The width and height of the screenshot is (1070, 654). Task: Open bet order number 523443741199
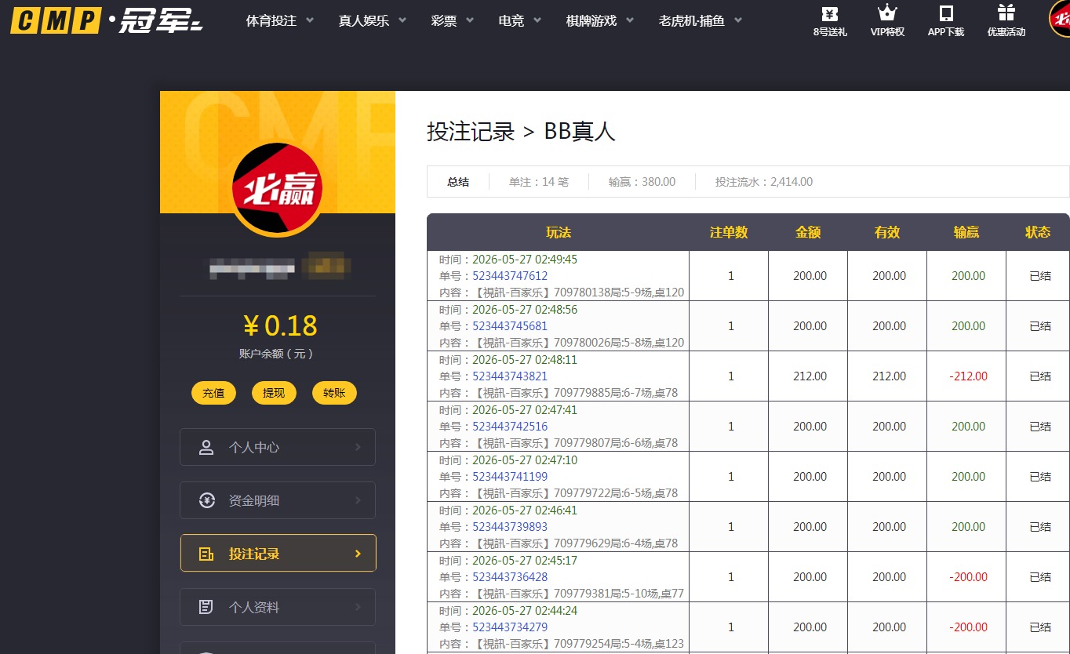[510, 477]
